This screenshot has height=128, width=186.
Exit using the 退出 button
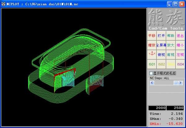coord(180,36)
